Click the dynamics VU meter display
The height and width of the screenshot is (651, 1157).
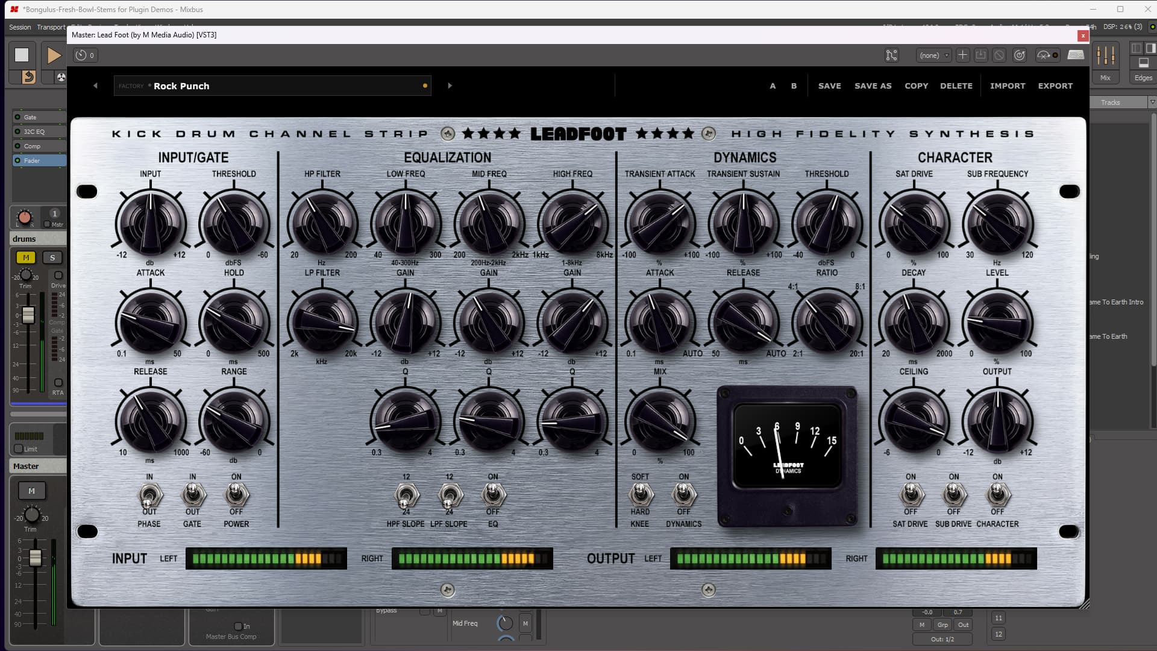point(787,447)
